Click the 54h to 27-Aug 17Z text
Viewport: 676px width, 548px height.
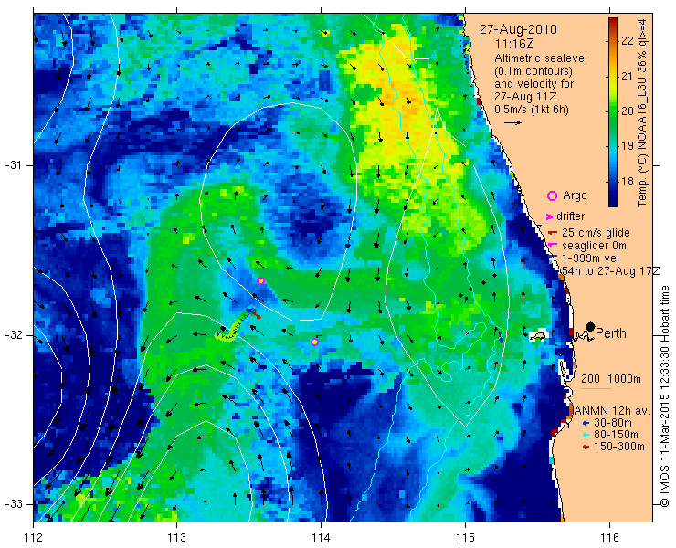[x=611, y=271]
